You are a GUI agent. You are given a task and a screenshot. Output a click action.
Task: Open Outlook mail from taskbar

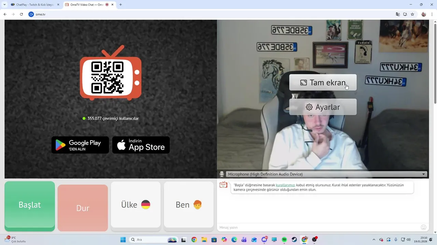(254, 240)
